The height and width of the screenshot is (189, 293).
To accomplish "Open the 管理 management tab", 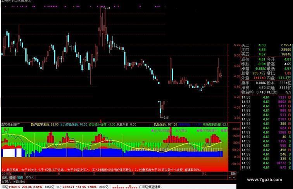I will point(20,178).
